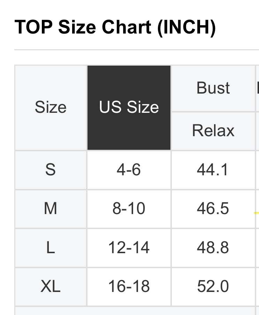Click the yellow mark beside the 46.5 row

257,212
